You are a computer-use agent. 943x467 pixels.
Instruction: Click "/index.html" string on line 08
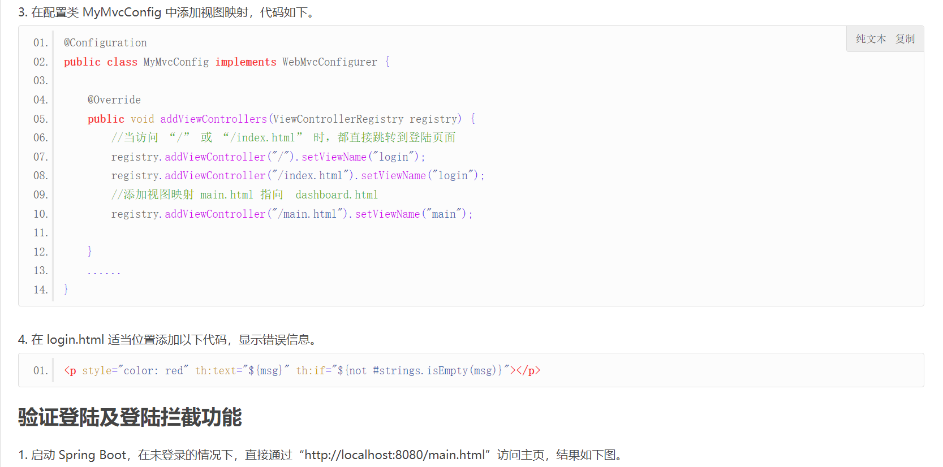tap(311, 176)
